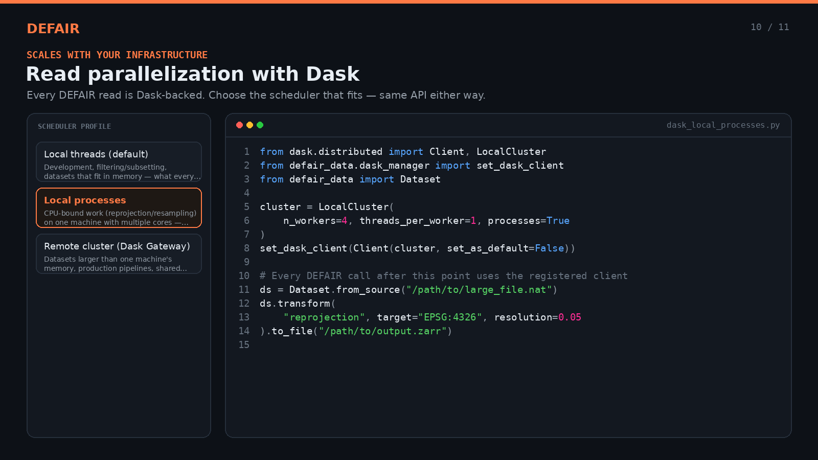
Task: Click the dask_local_processes.py file name
Action: 723,125
